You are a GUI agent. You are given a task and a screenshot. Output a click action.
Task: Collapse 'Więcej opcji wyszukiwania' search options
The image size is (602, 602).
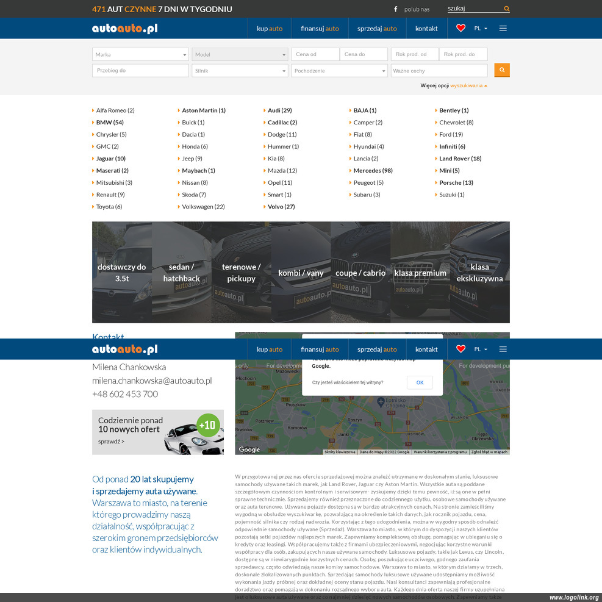[x=454, y=85]
